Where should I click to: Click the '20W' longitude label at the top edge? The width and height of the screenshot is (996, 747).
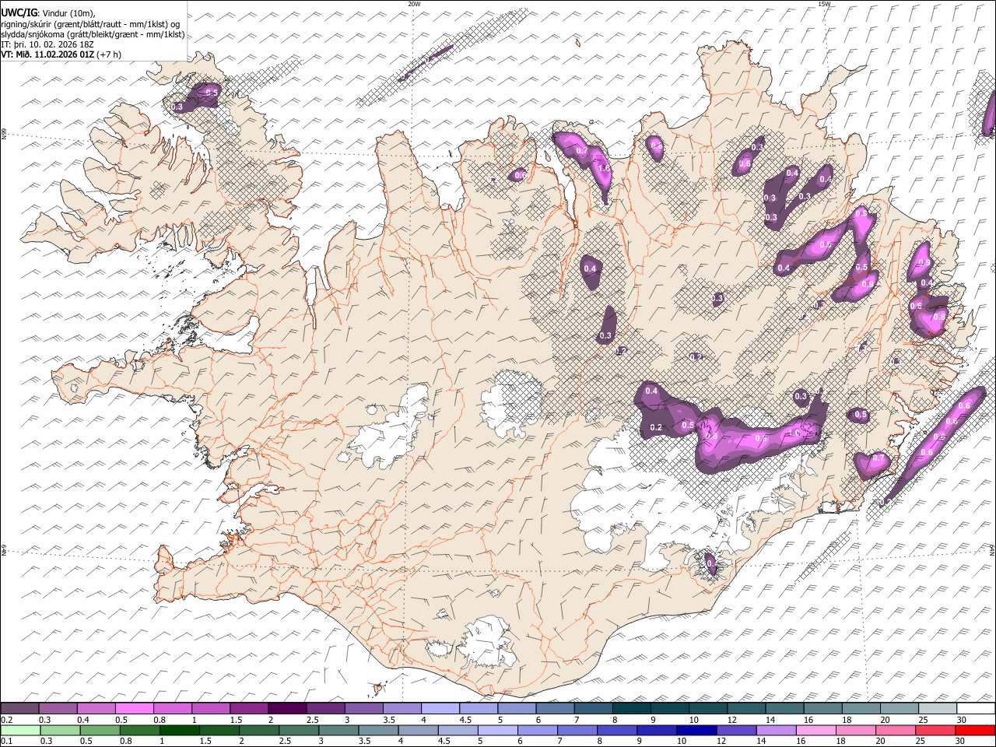pos(413,4)
